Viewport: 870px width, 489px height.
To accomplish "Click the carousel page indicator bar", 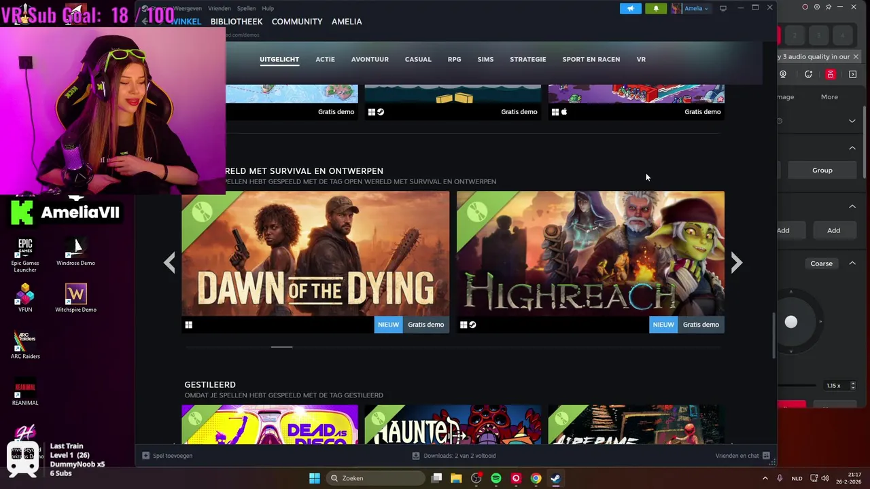I will [281, 346].
